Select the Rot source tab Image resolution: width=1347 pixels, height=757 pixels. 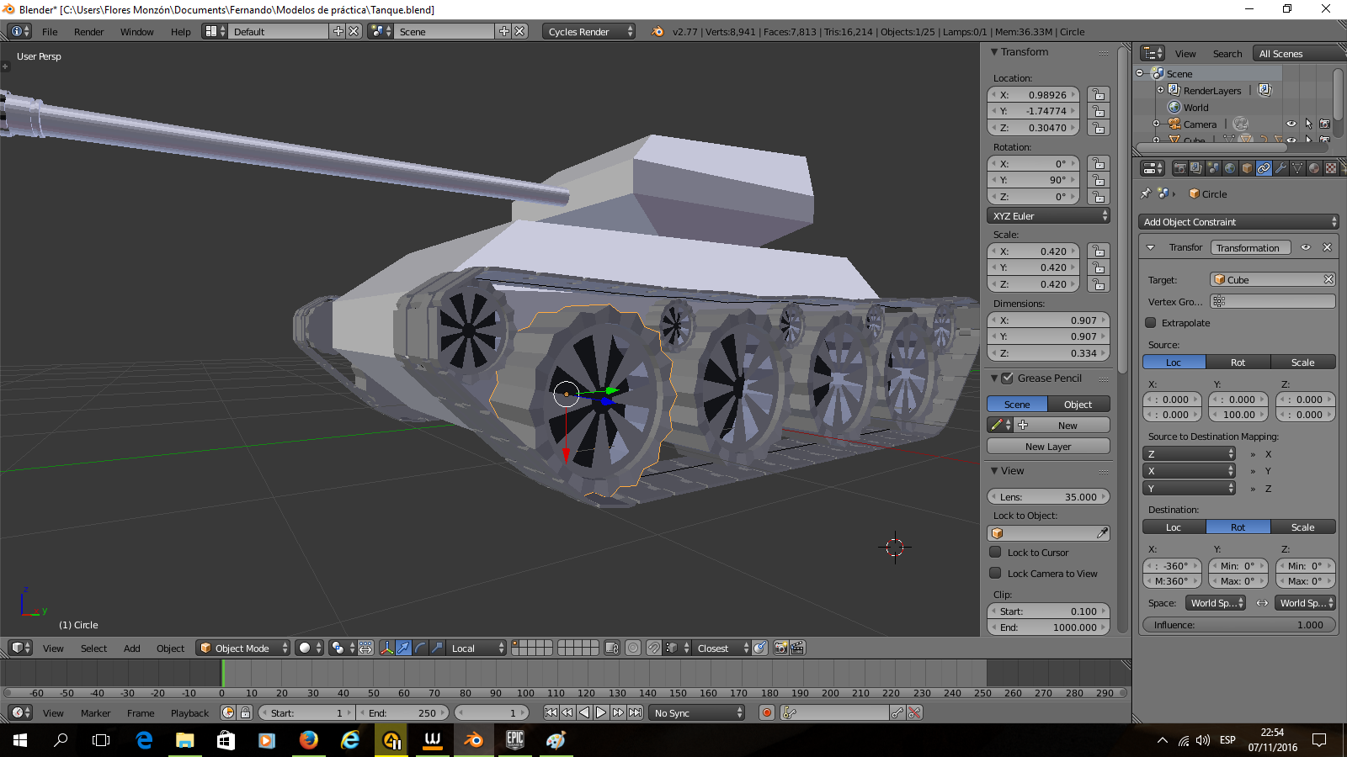1238,363
